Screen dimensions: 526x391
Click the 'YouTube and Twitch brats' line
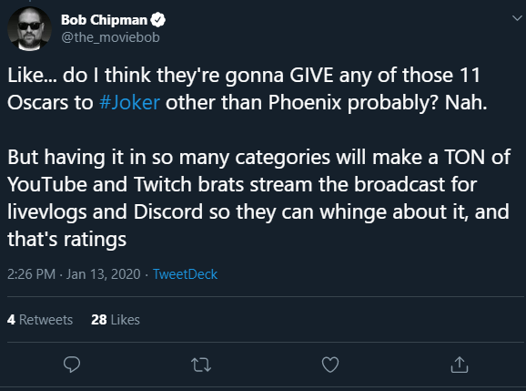(x=242, y=184)
